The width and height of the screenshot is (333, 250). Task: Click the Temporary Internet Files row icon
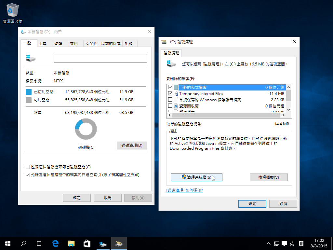point(176,93)
